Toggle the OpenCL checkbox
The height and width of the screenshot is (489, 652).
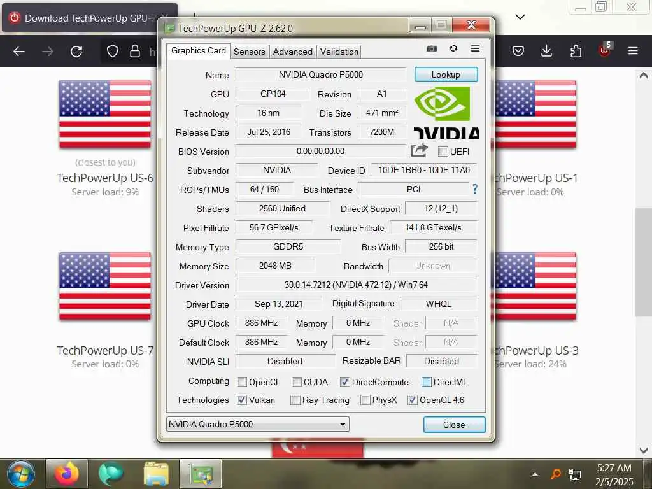pos(241,382)
